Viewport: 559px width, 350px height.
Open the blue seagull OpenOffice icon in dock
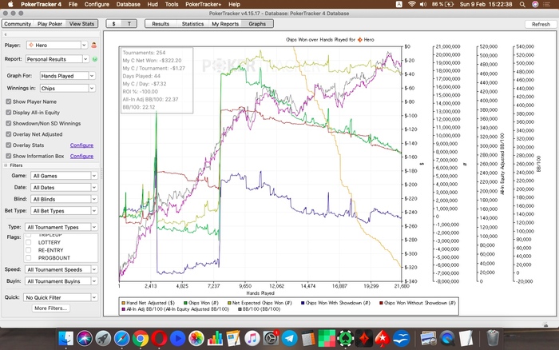tap(402, 338)
